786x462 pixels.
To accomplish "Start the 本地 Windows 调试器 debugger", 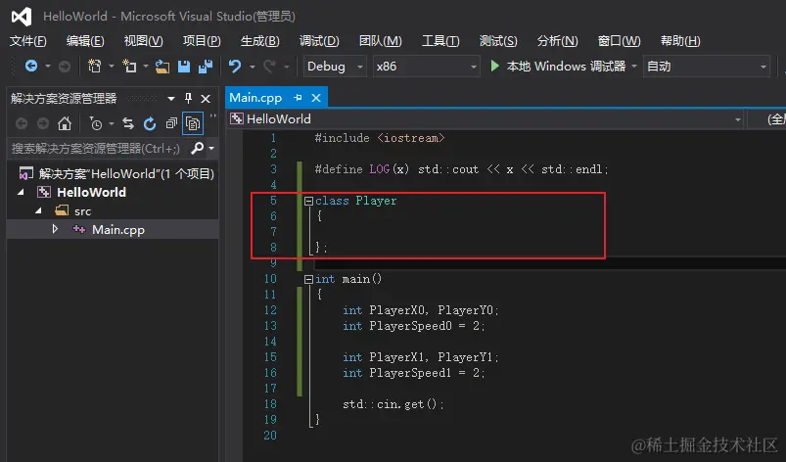I will tap(558, 67).
